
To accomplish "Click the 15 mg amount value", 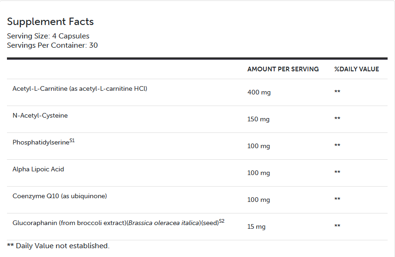I will click(257, 226).
